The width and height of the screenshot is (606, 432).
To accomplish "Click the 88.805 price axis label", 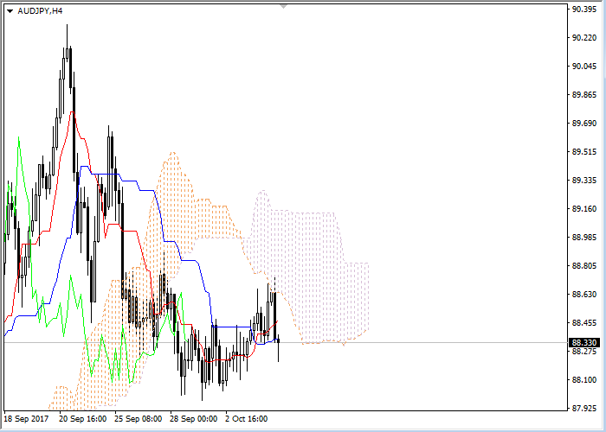I will click(584, 266).
